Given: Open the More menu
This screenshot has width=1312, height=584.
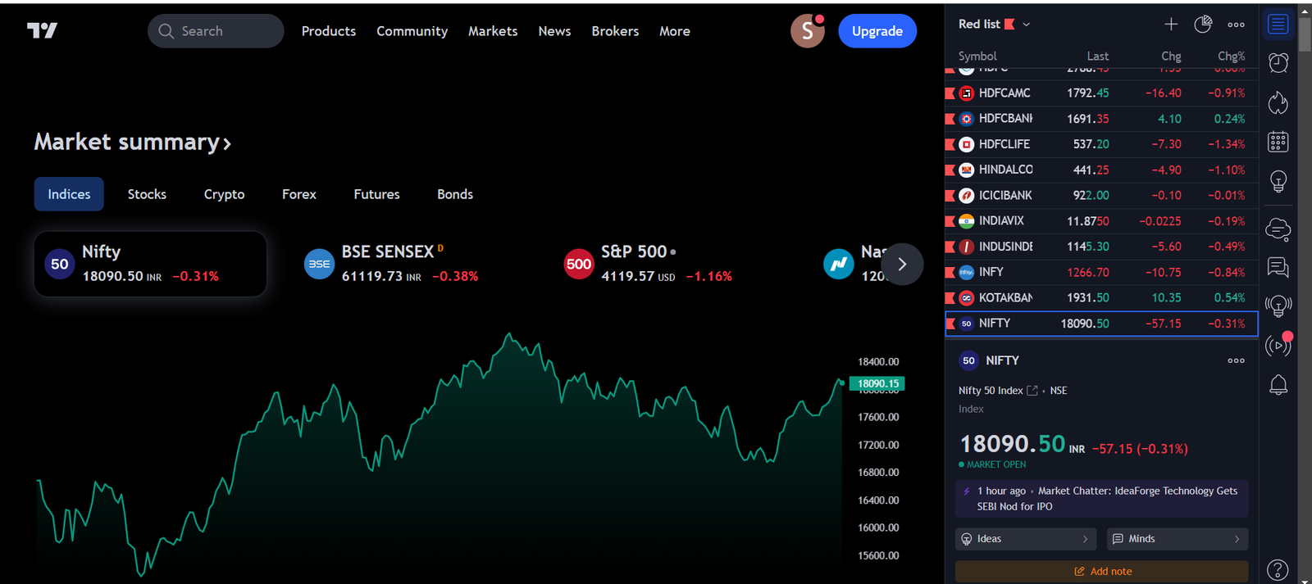Looking at the screenshot, I should click(x=675, y=31).
